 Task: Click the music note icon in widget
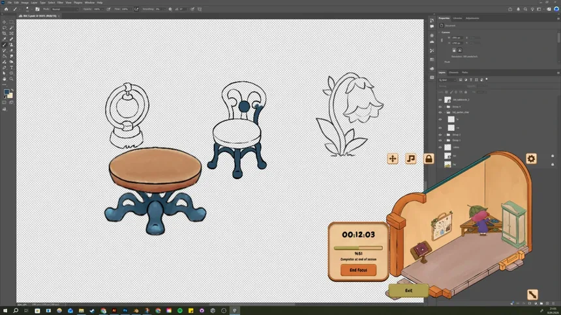[x=411, y=159]
